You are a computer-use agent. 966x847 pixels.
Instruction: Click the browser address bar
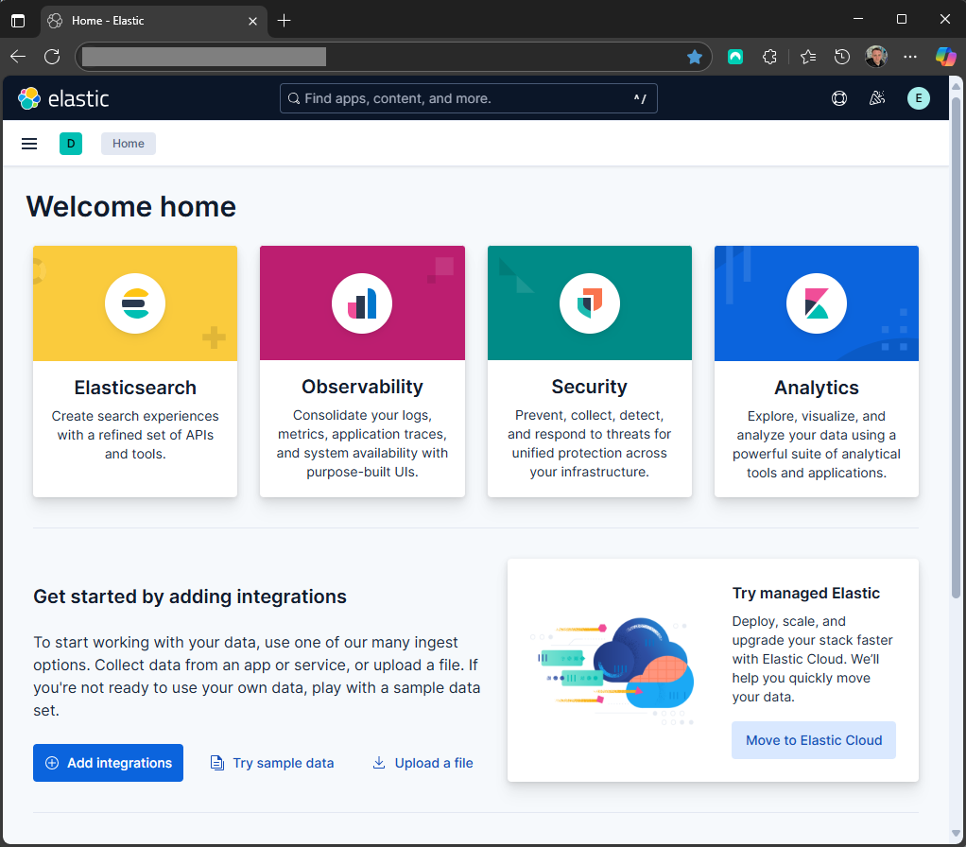point(393,57)
